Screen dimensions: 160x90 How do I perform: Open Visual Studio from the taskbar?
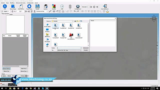point(35,88)
